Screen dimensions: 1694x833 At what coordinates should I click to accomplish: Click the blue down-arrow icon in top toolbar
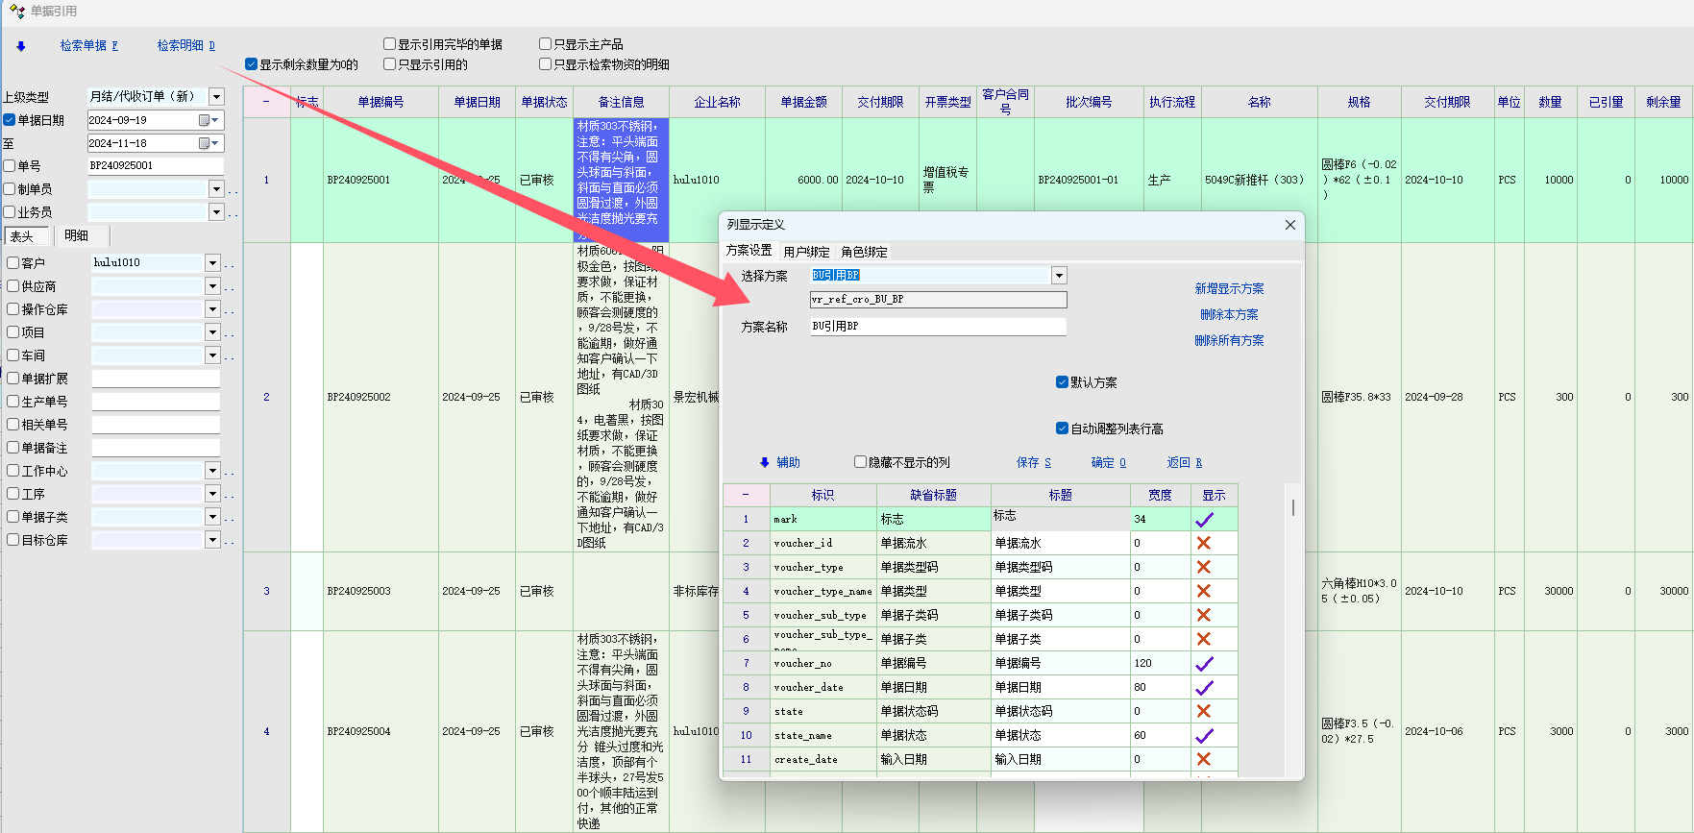(21, 46)
